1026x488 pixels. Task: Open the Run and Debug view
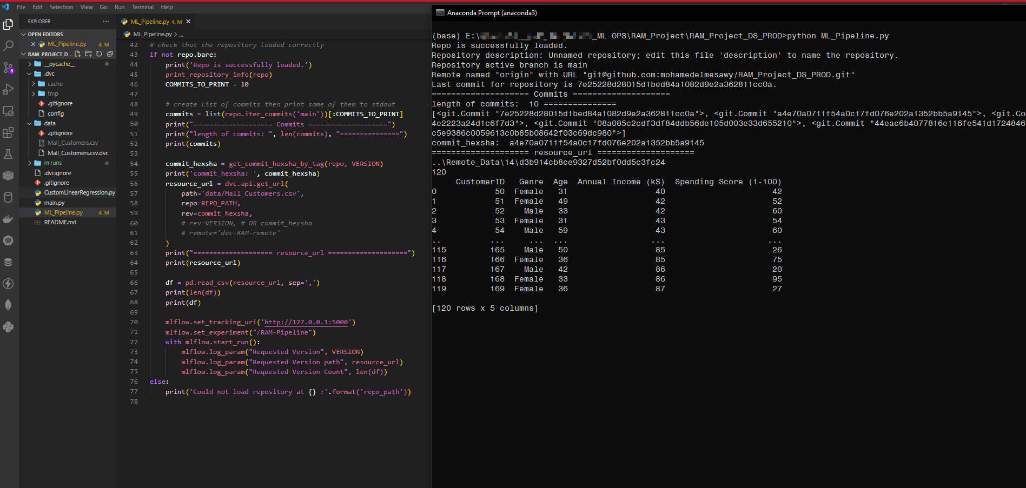tap(8, 89)
